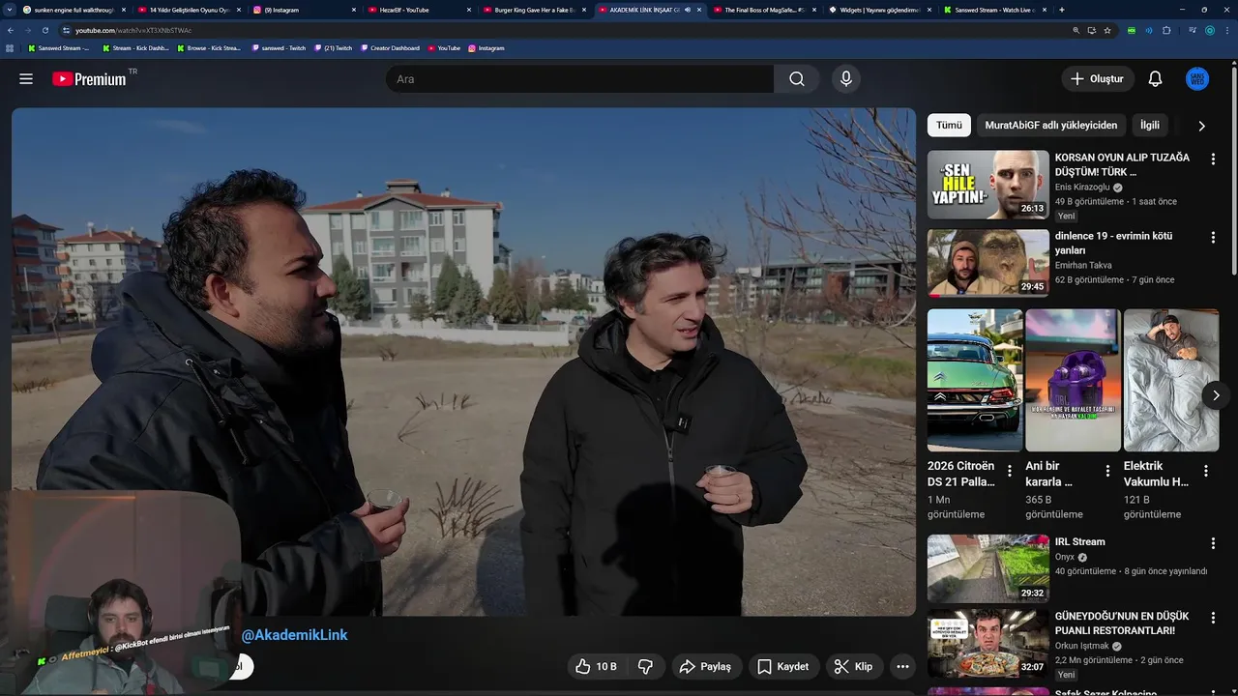The image size is (1238, 696).
Task: Show more filter chips with right arrow
Action: tap(1201, 126)
